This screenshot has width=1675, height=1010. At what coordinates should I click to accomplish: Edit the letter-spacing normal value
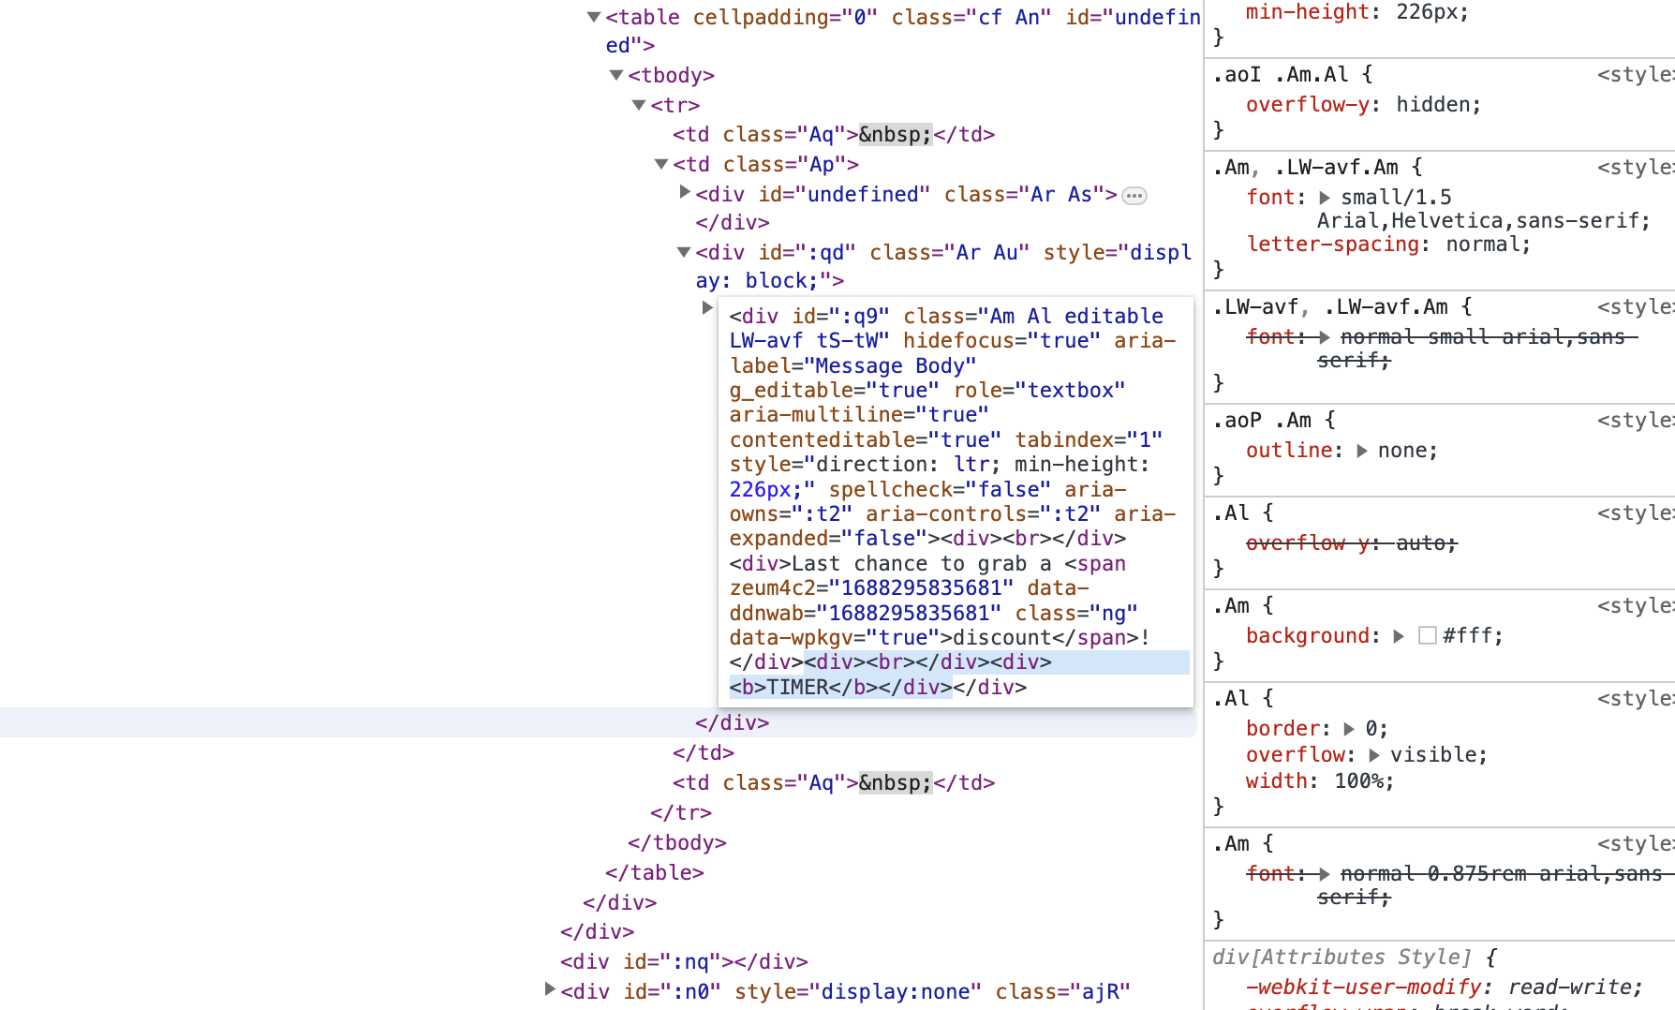1486,245
